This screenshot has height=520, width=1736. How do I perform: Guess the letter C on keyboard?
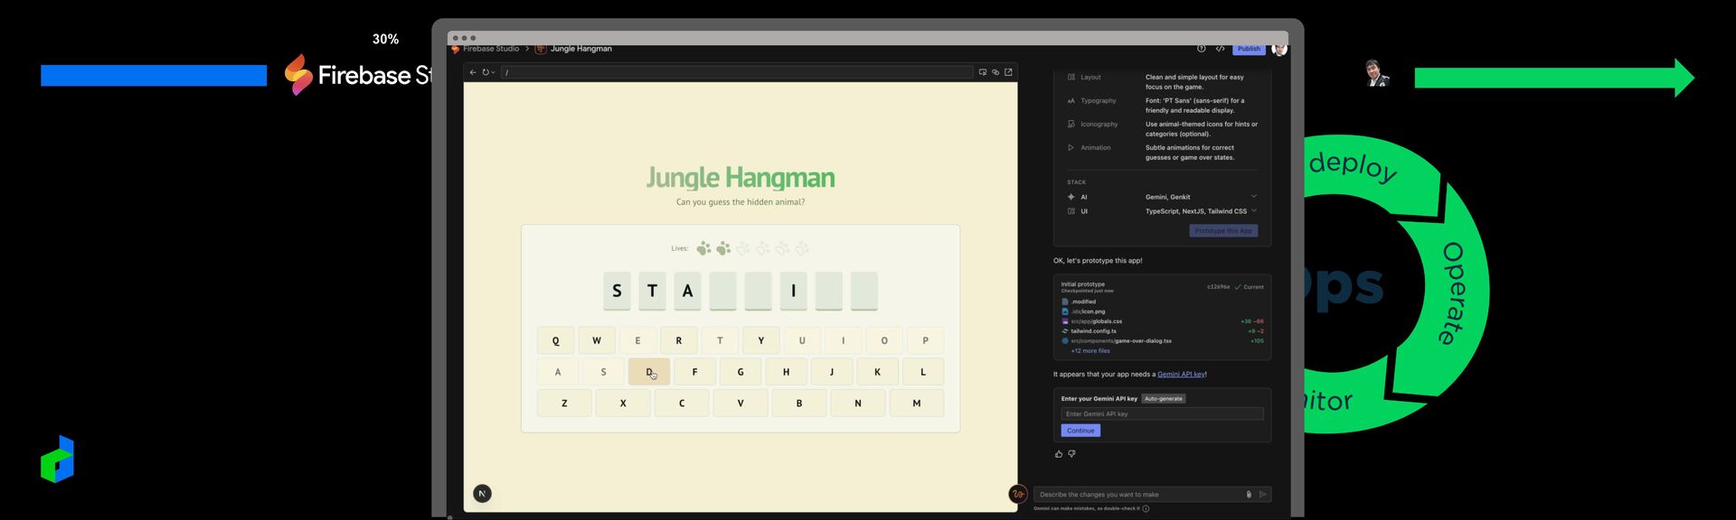click(682, 403)
